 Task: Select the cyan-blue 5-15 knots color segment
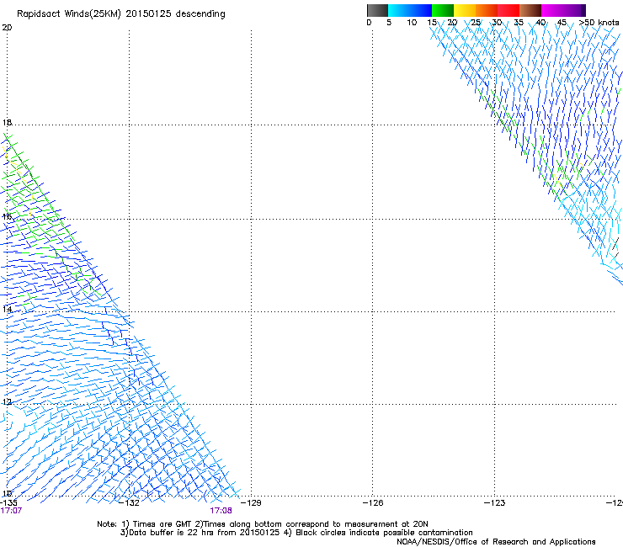410,10
